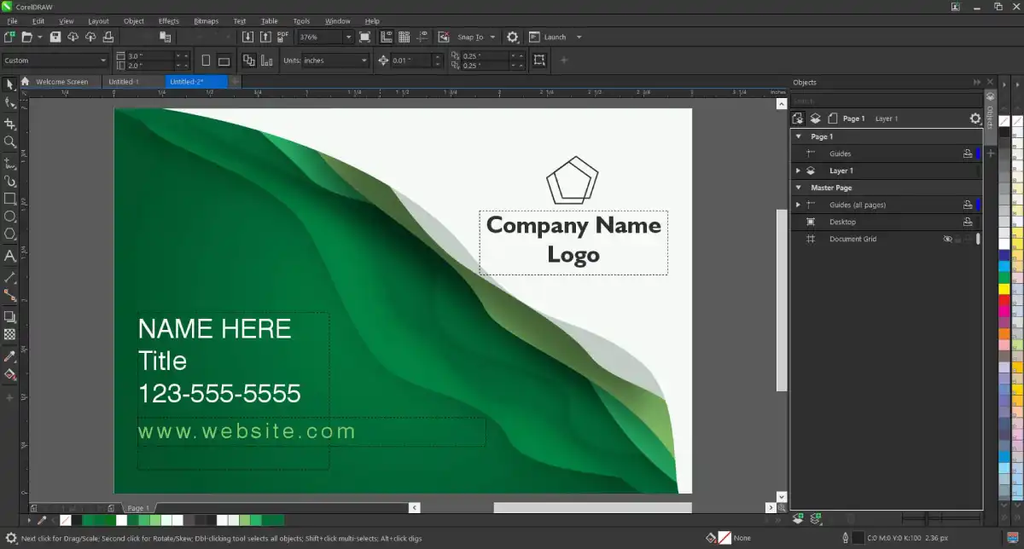Toggle lock on Guides layer
This screenshot has height=549, width=1024.
tap(968, 154)
